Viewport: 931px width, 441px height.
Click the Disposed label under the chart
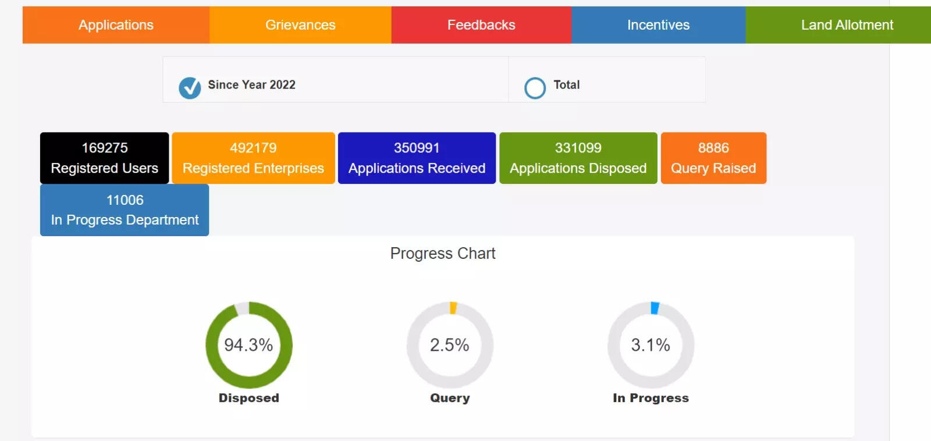pyautogui.click(x=248, y=398)
